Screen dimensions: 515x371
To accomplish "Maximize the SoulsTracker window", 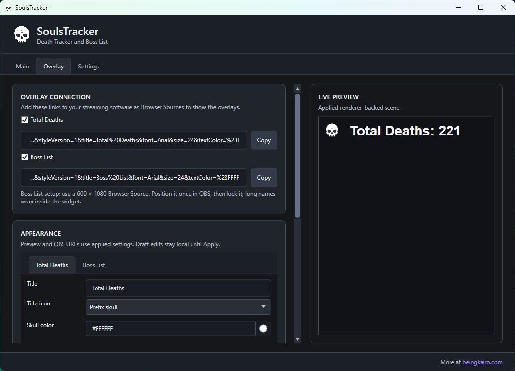I will point(481,7).
